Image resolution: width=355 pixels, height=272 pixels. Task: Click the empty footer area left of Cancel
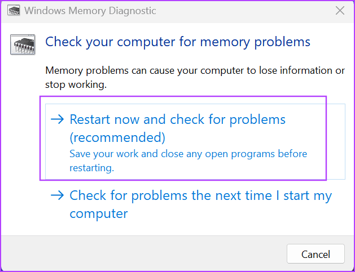(141, 253)
